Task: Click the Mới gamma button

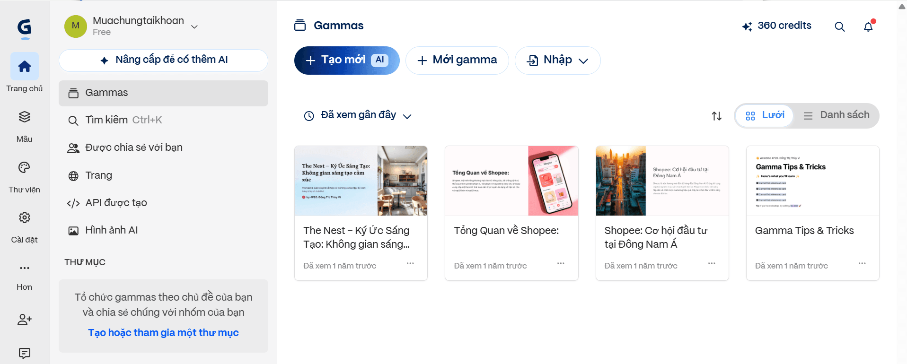Action: point(457,60)
